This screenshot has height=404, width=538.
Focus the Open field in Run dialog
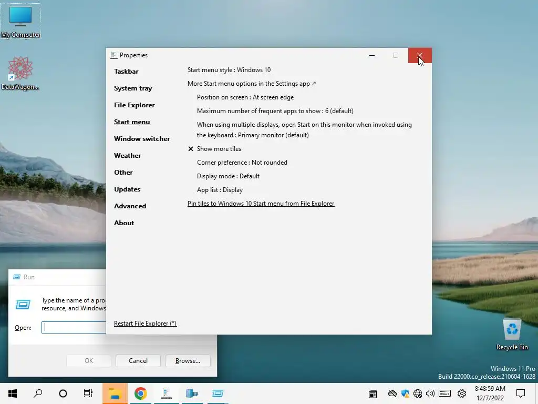pos(74,327)
